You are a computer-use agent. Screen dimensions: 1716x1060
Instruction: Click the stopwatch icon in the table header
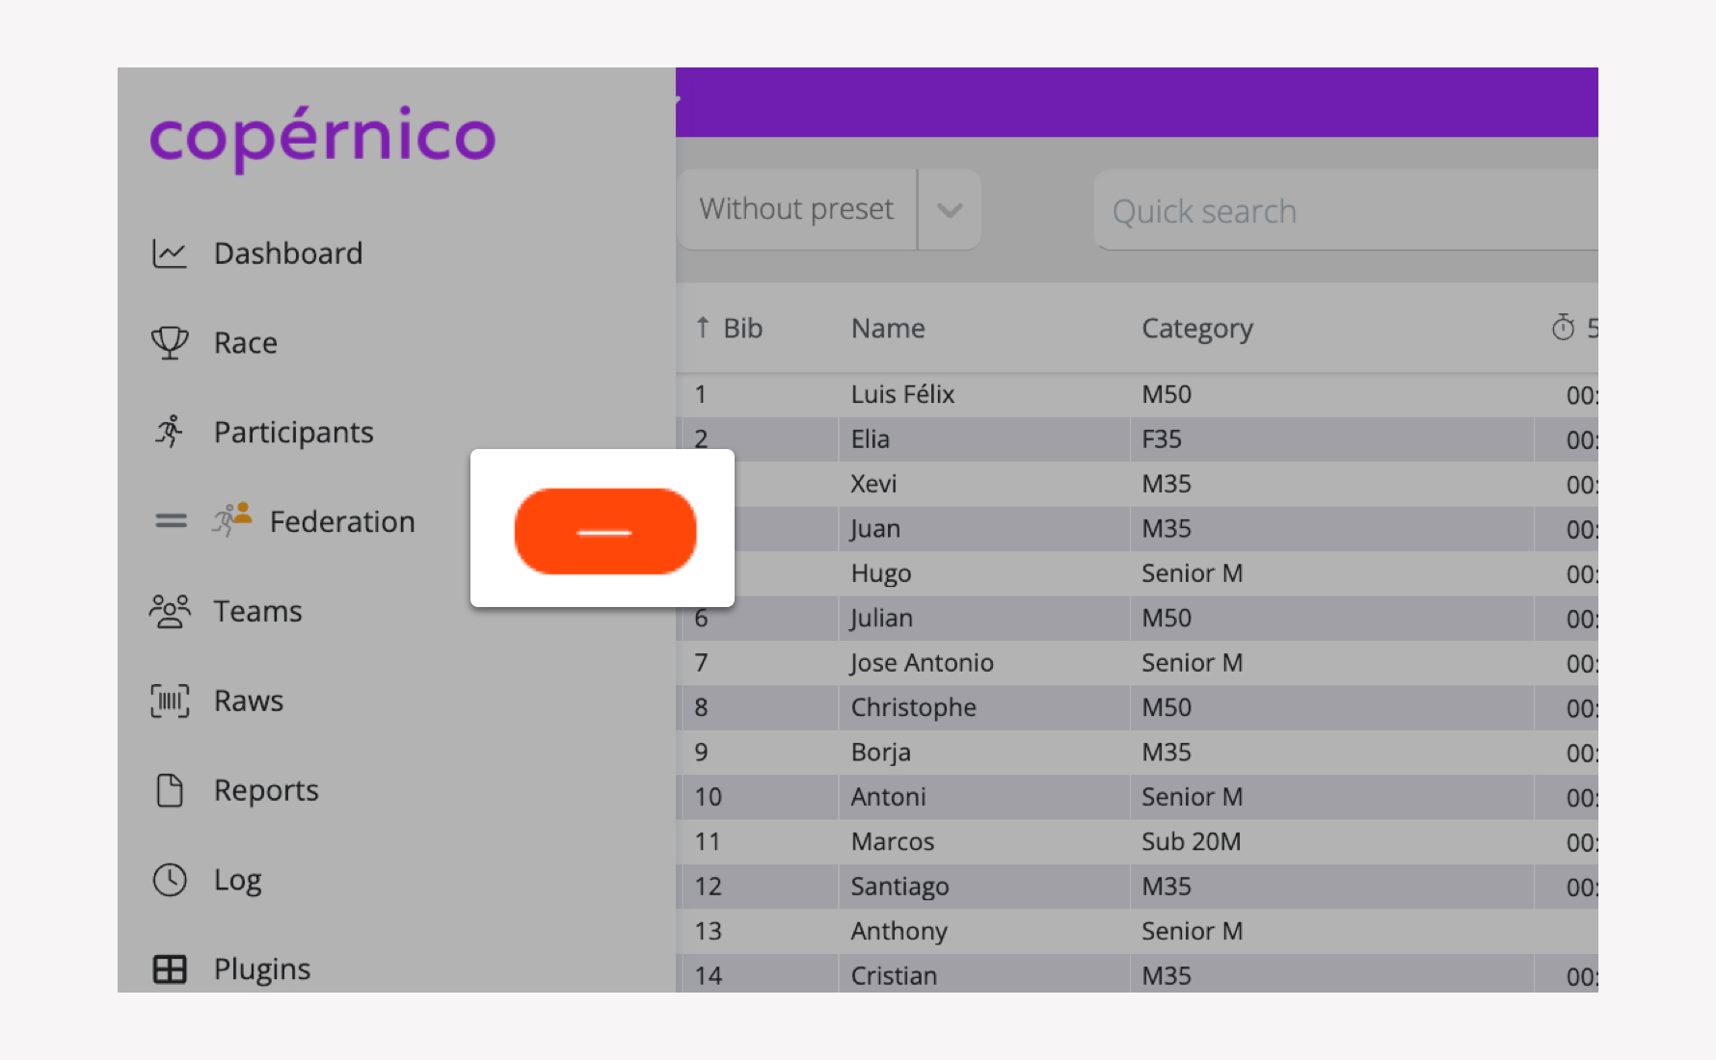pos(1564,328)
